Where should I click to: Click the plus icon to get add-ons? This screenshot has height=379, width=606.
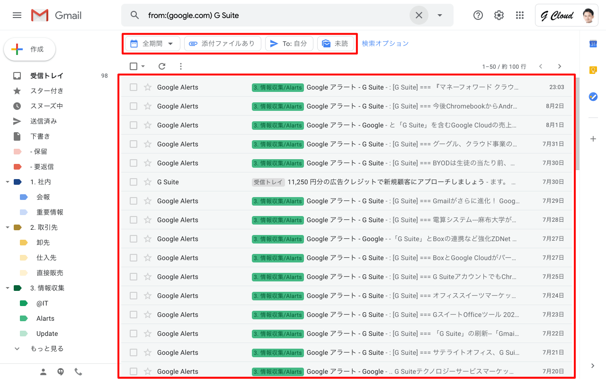[593, 139]
